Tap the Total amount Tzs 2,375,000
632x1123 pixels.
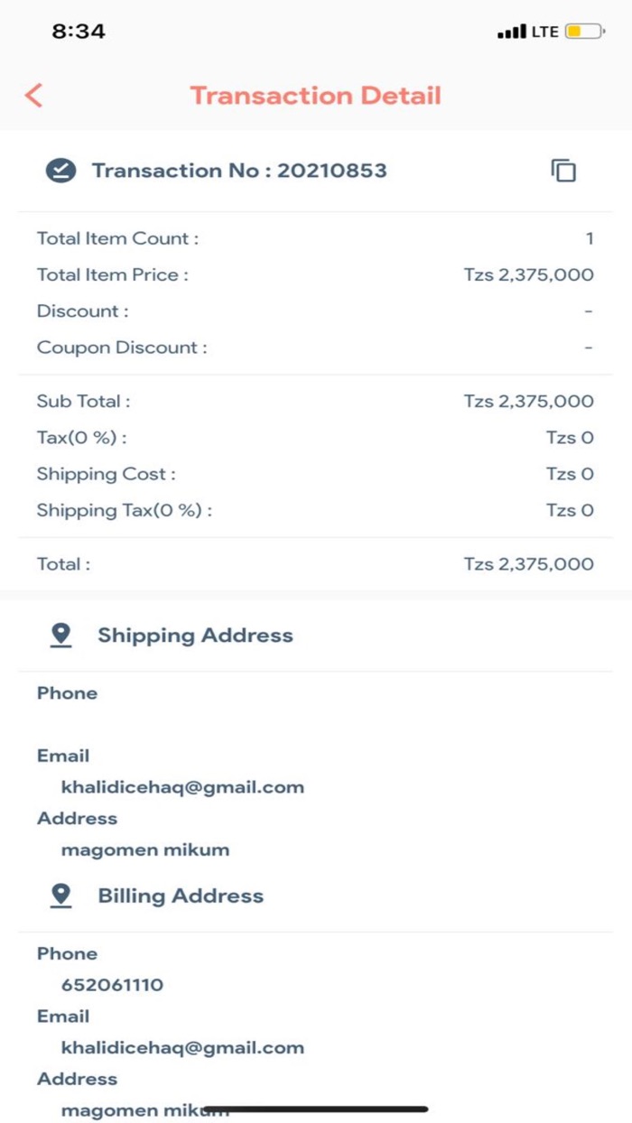pos(528,564)
